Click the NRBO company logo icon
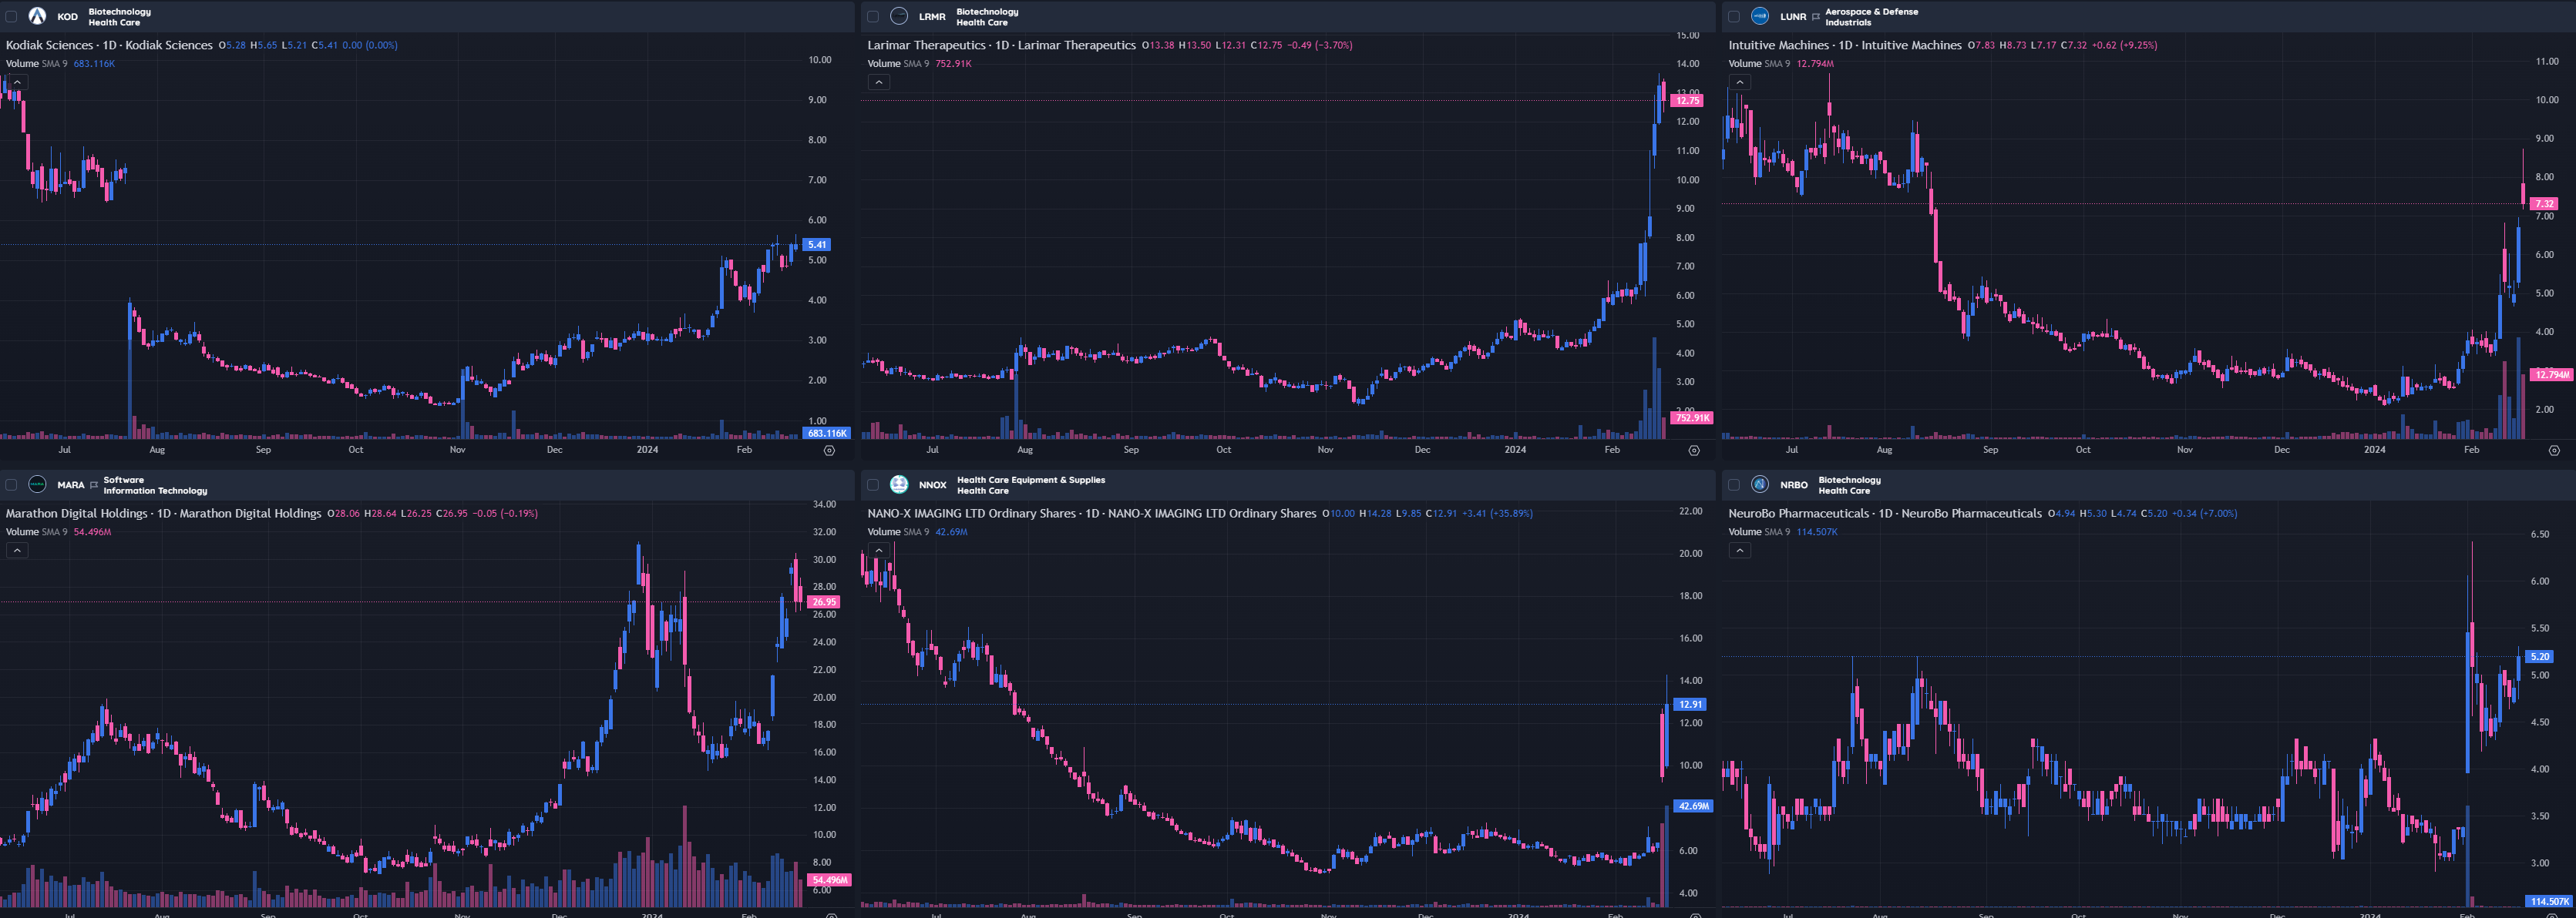This screenshot has width=2576, height=918. (x=1760, y=484)
